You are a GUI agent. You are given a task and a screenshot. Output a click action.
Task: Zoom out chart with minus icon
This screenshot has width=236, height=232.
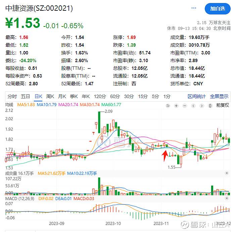click(x=185, y=106)
